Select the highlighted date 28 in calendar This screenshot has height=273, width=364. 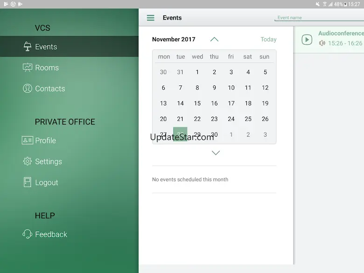[180, 134]
